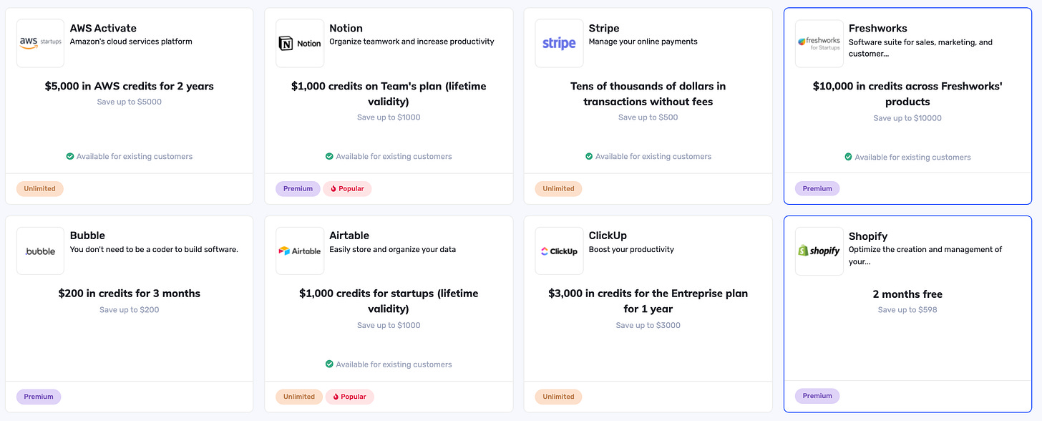Image resolution: width=1042 pixels, height=421 pixels.
Task: Select $5,000 in AWS credits offer text
Action: click(130, 86)
